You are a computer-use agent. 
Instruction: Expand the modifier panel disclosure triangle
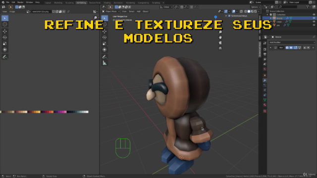pyautogui.click(x=270, y=47)
